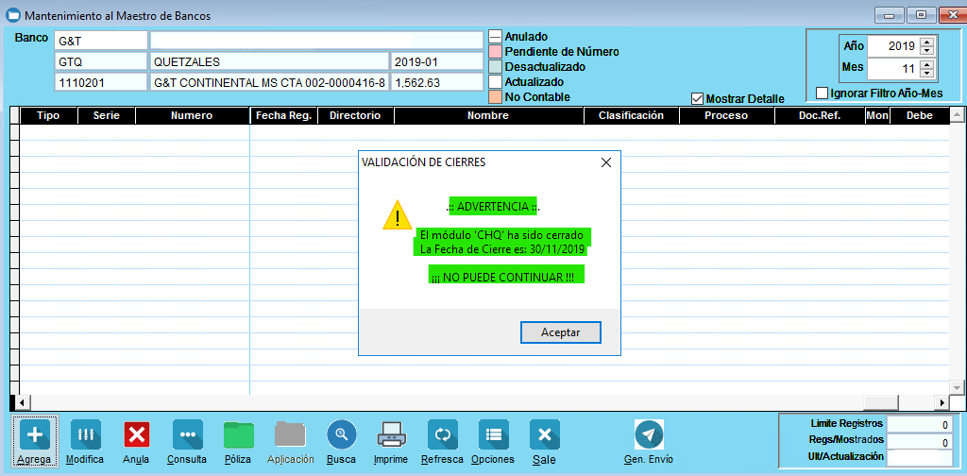Enable Ignorar Filtro Año-Mes checkbox
This screenshot has height=476, width=967.
pyautogui.click(x=822, y=93)
